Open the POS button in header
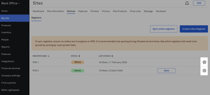210x95 pixels. [x=199, y=3]
